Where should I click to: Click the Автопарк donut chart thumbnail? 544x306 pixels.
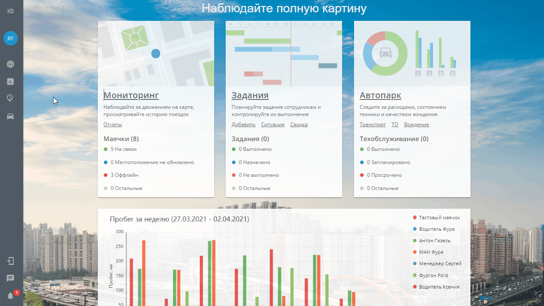412,54
